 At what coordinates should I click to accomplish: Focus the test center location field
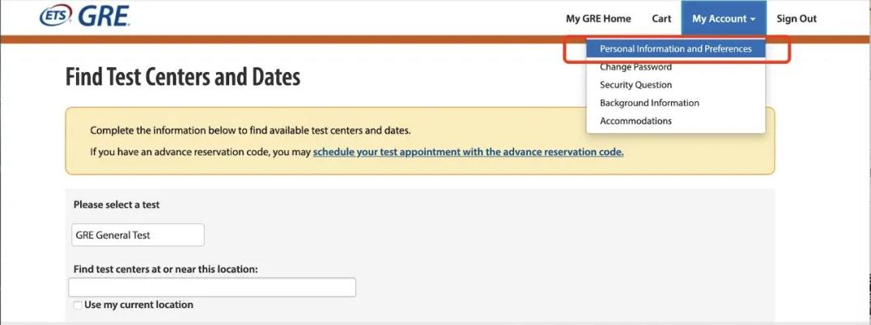coord(212,287)
